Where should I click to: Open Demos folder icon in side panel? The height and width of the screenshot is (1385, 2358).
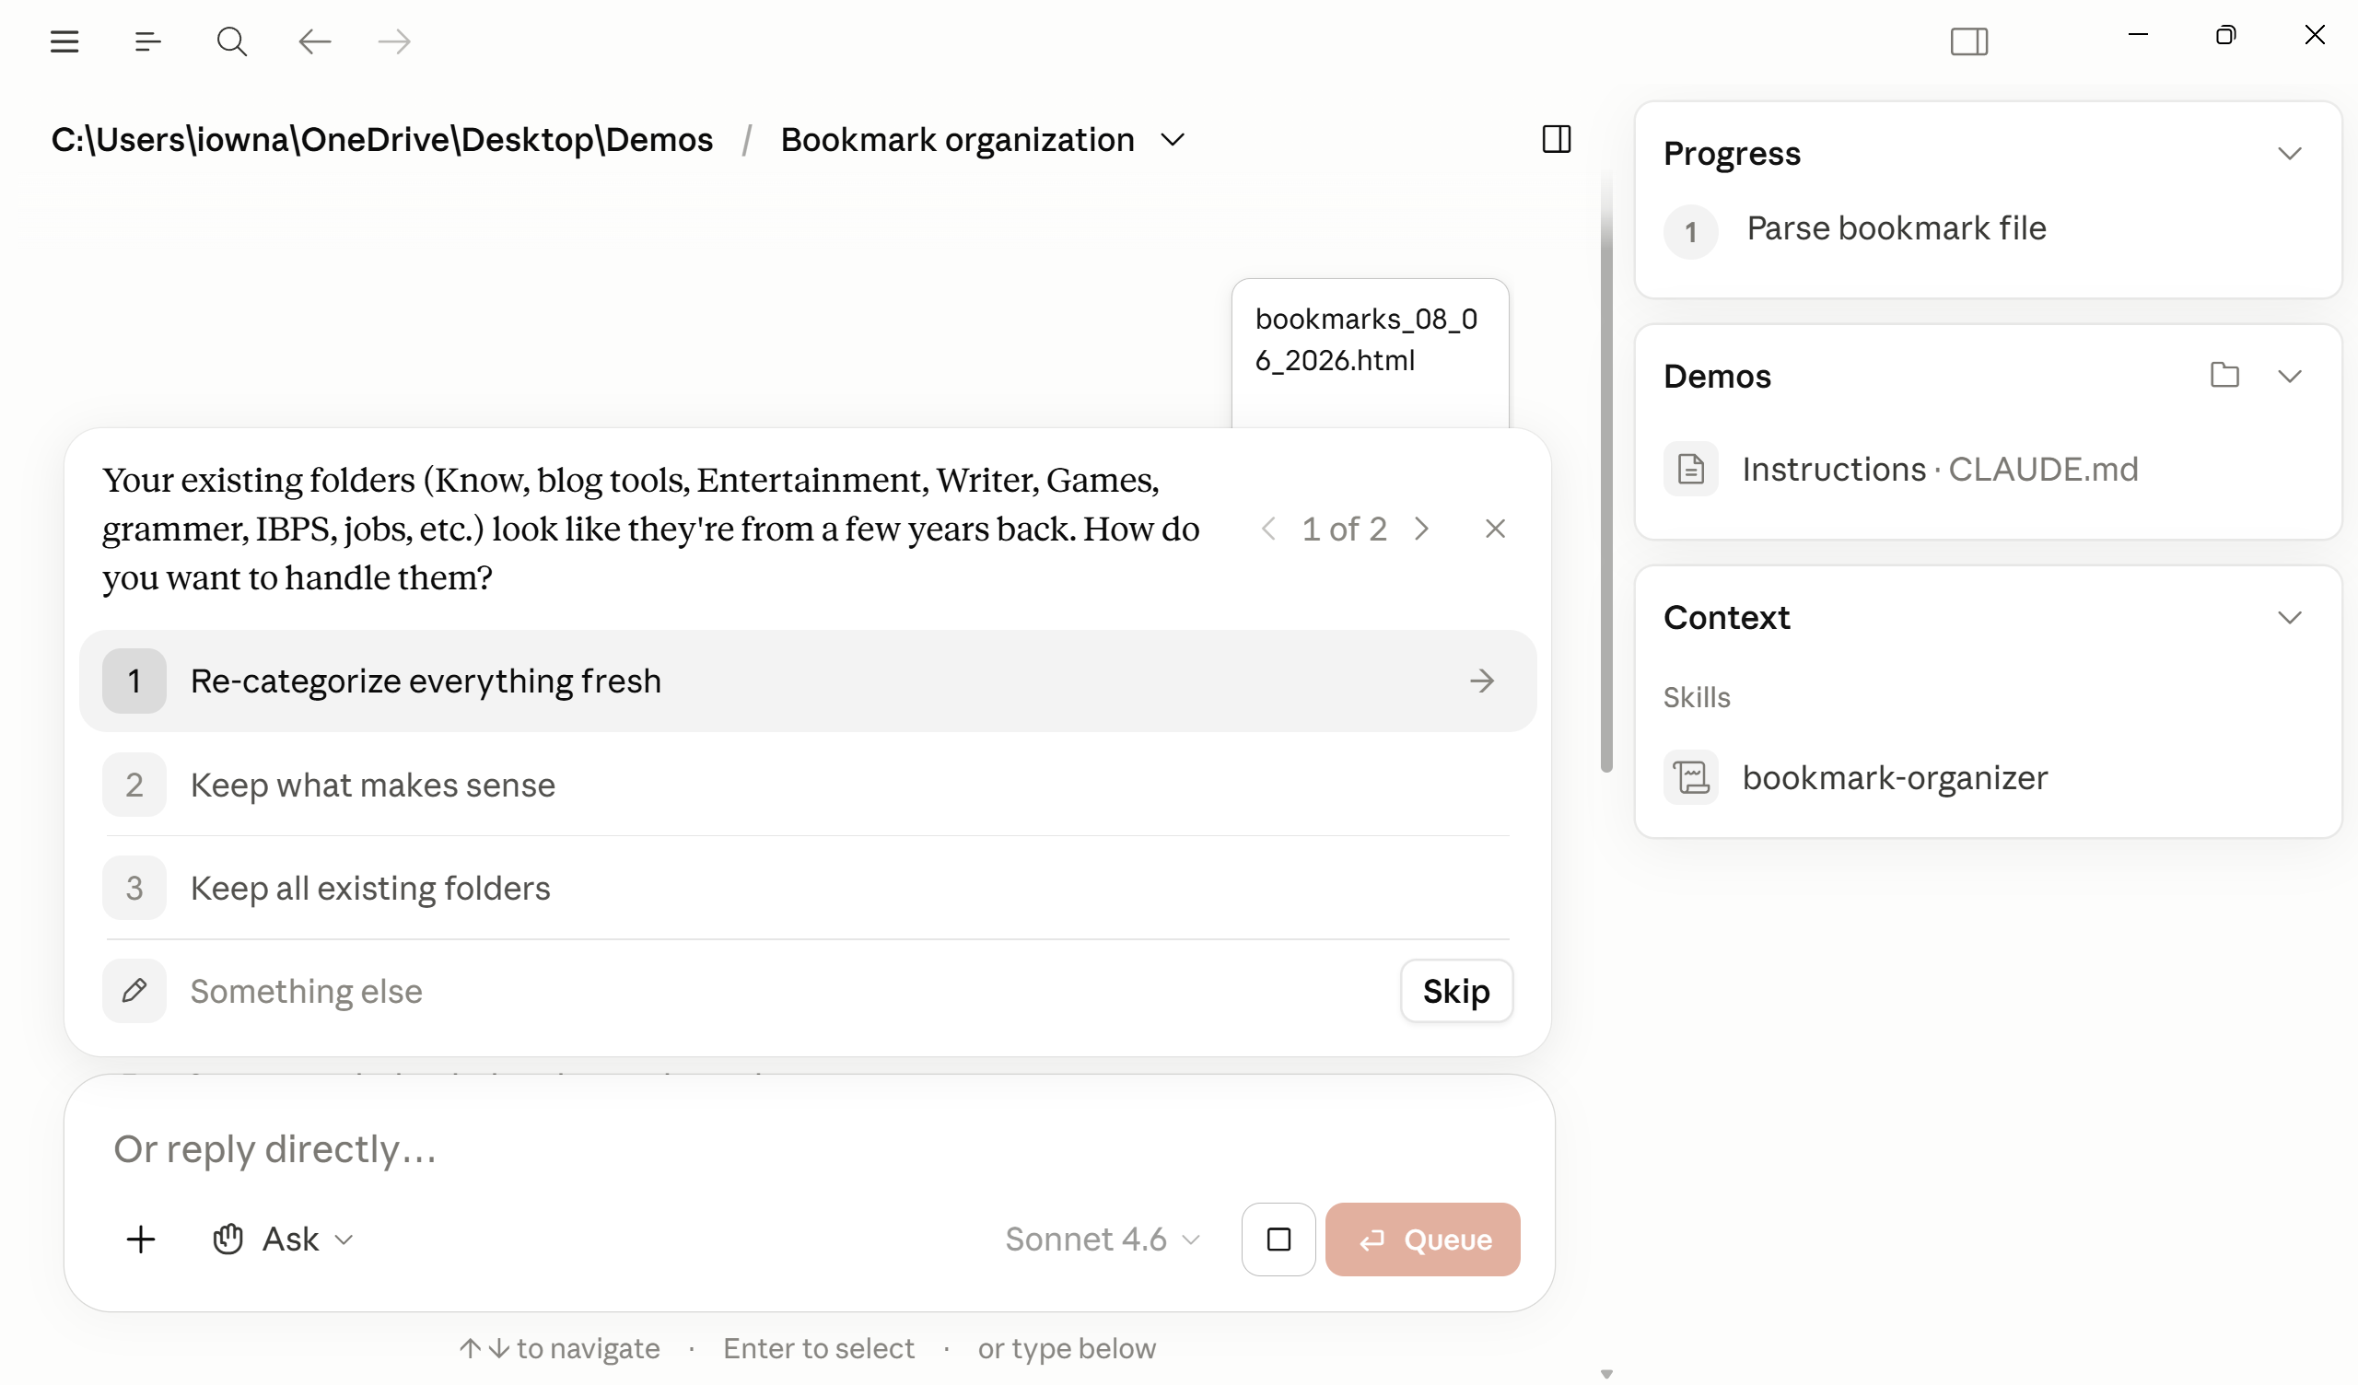(2224, 376)
